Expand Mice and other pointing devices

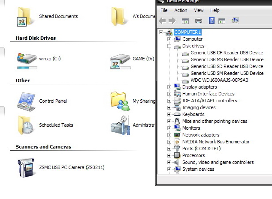click(169, 121)
